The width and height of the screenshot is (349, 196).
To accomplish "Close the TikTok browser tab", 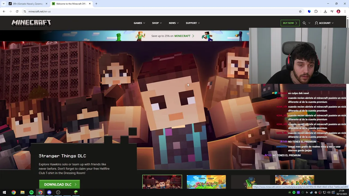I will (x=46, y=4).
